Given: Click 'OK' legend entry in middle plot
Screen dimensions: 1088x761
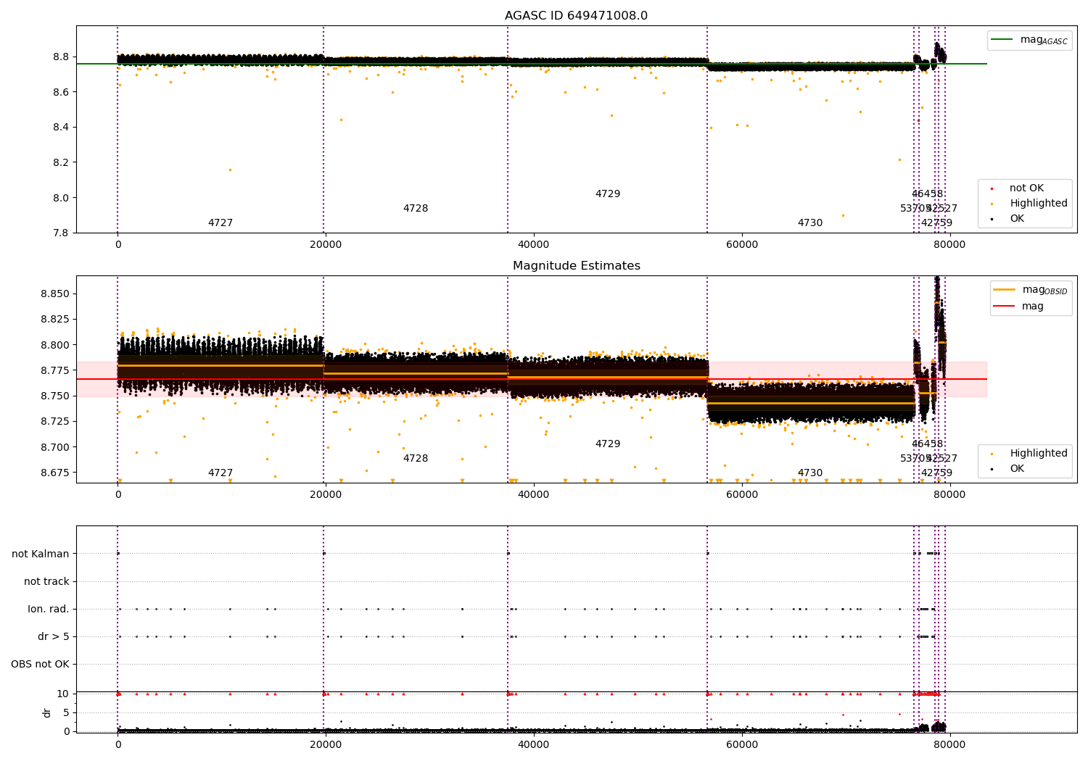Looking at the screenshot, I should (1017, 469).
